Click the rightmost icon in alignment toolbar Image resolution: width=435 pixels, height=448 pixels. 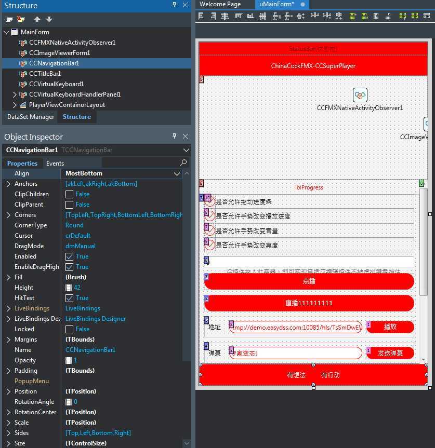coord(427,16)
